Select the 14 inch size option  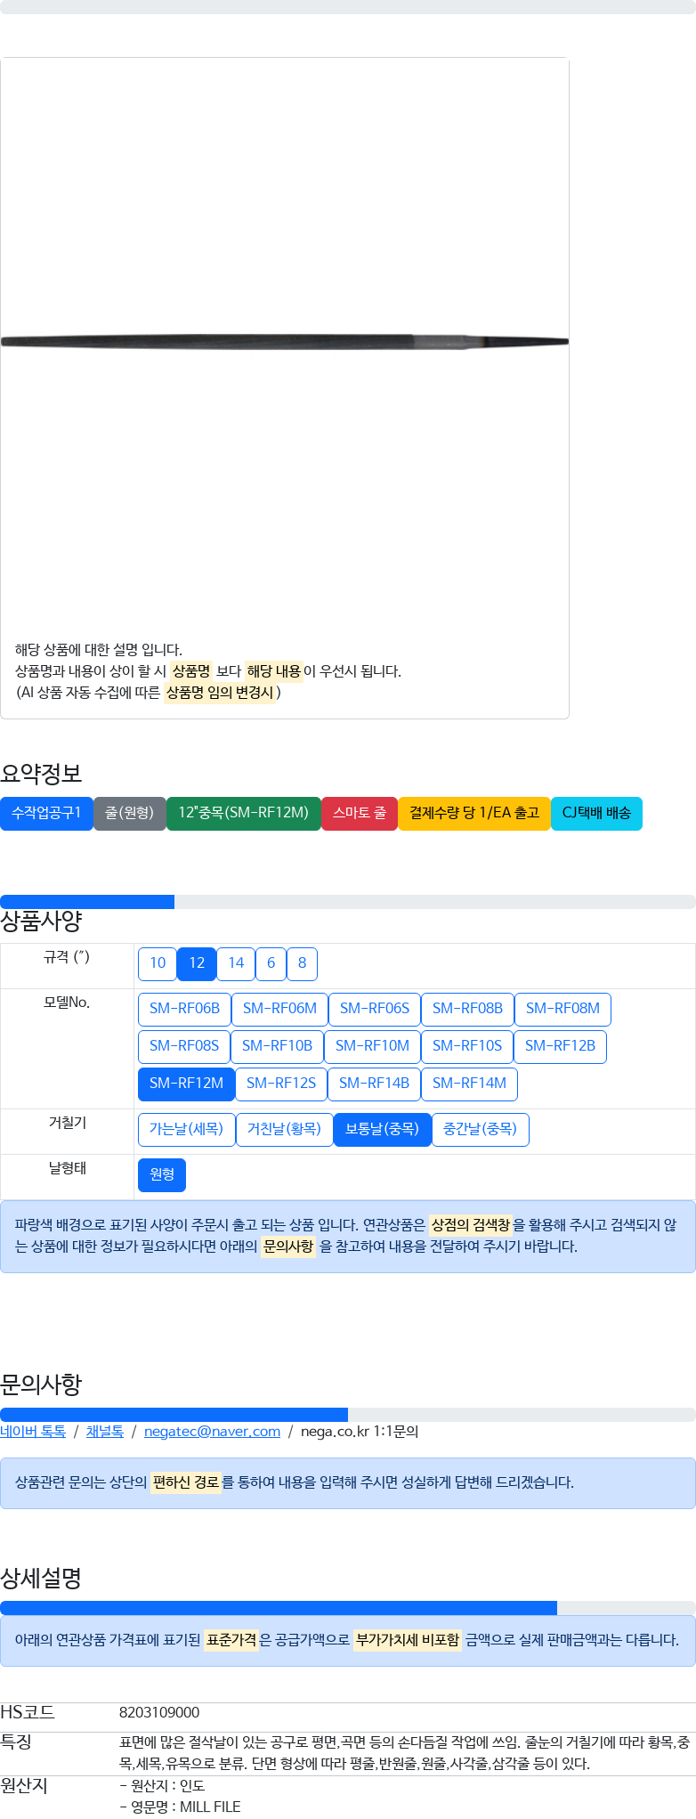pos(236,963)
